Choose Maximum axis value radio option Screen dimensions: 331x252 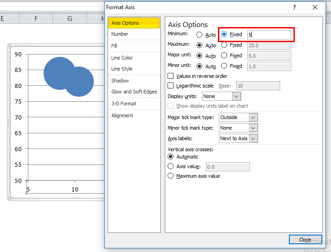[x=170, y=176]
